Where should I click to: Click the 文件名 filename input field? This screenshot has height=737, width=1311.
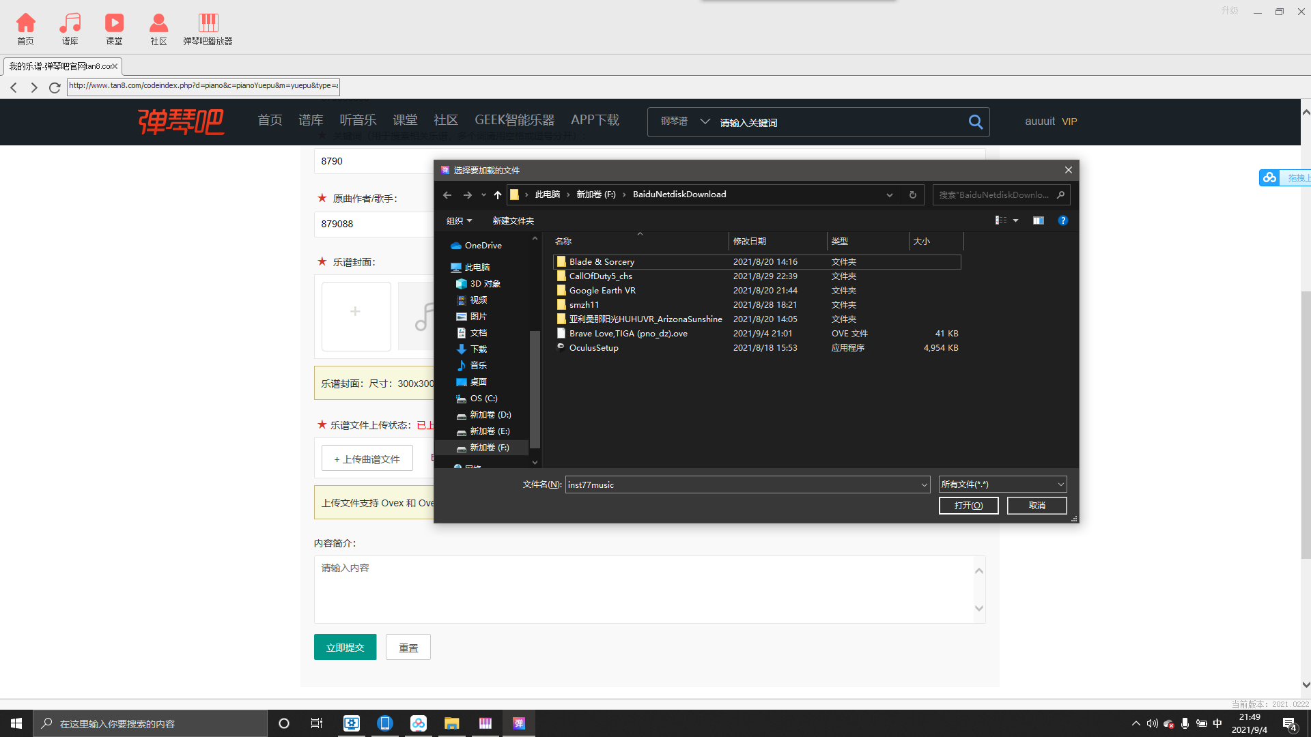(743, 485)
